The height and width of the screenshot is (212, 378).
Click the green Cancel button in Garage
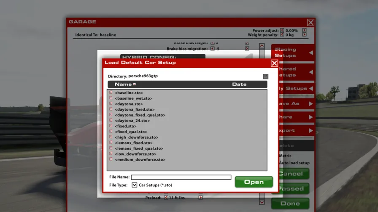click(x=294, y=174)
